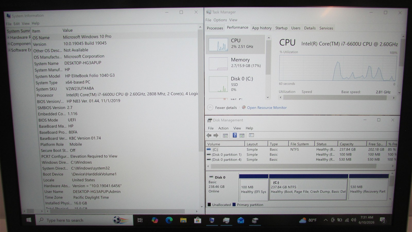Select Memory performance item
The image size is (412, 232).
(235, 63)
